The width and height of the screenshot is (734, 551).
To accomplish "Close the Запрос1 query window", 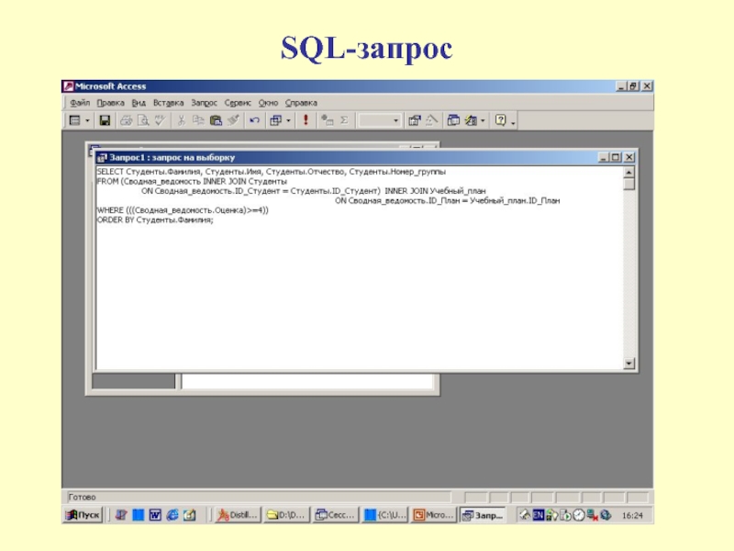I will tap(629, 157).
